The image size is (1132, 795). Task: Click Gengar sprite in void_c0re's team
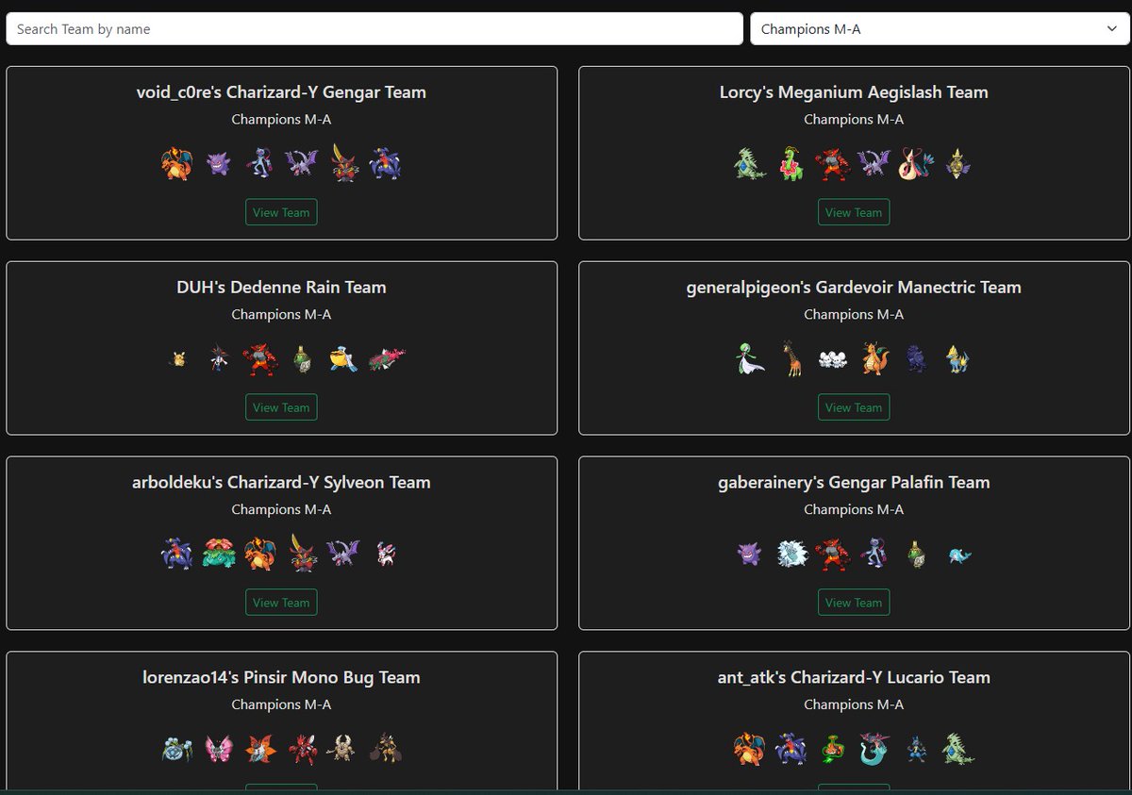219,163
